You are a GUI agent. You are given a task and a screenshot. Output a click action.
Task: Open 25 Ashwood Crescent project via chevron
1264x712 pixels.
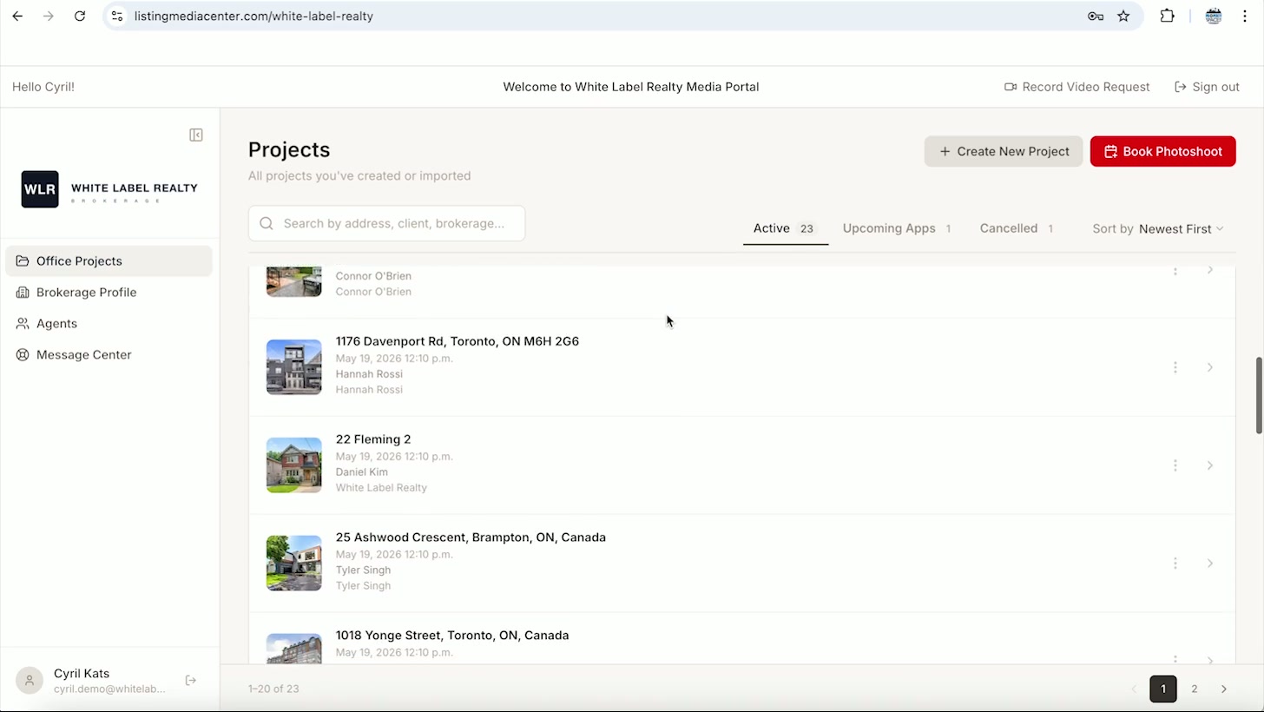[1209, 564]
